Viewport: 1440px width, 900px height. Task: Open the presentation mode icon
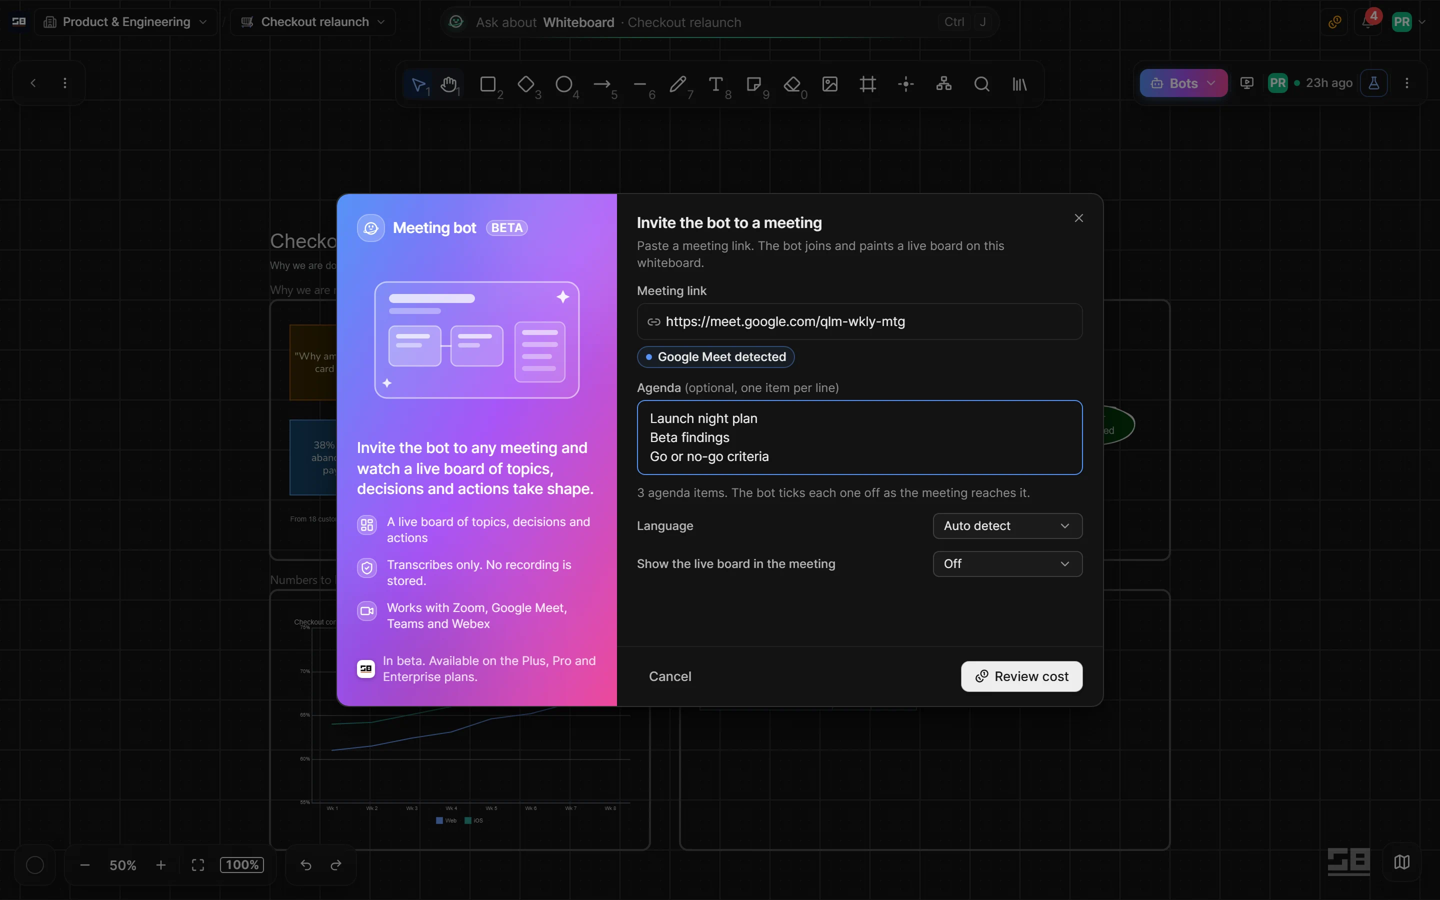coord(1247,83)
